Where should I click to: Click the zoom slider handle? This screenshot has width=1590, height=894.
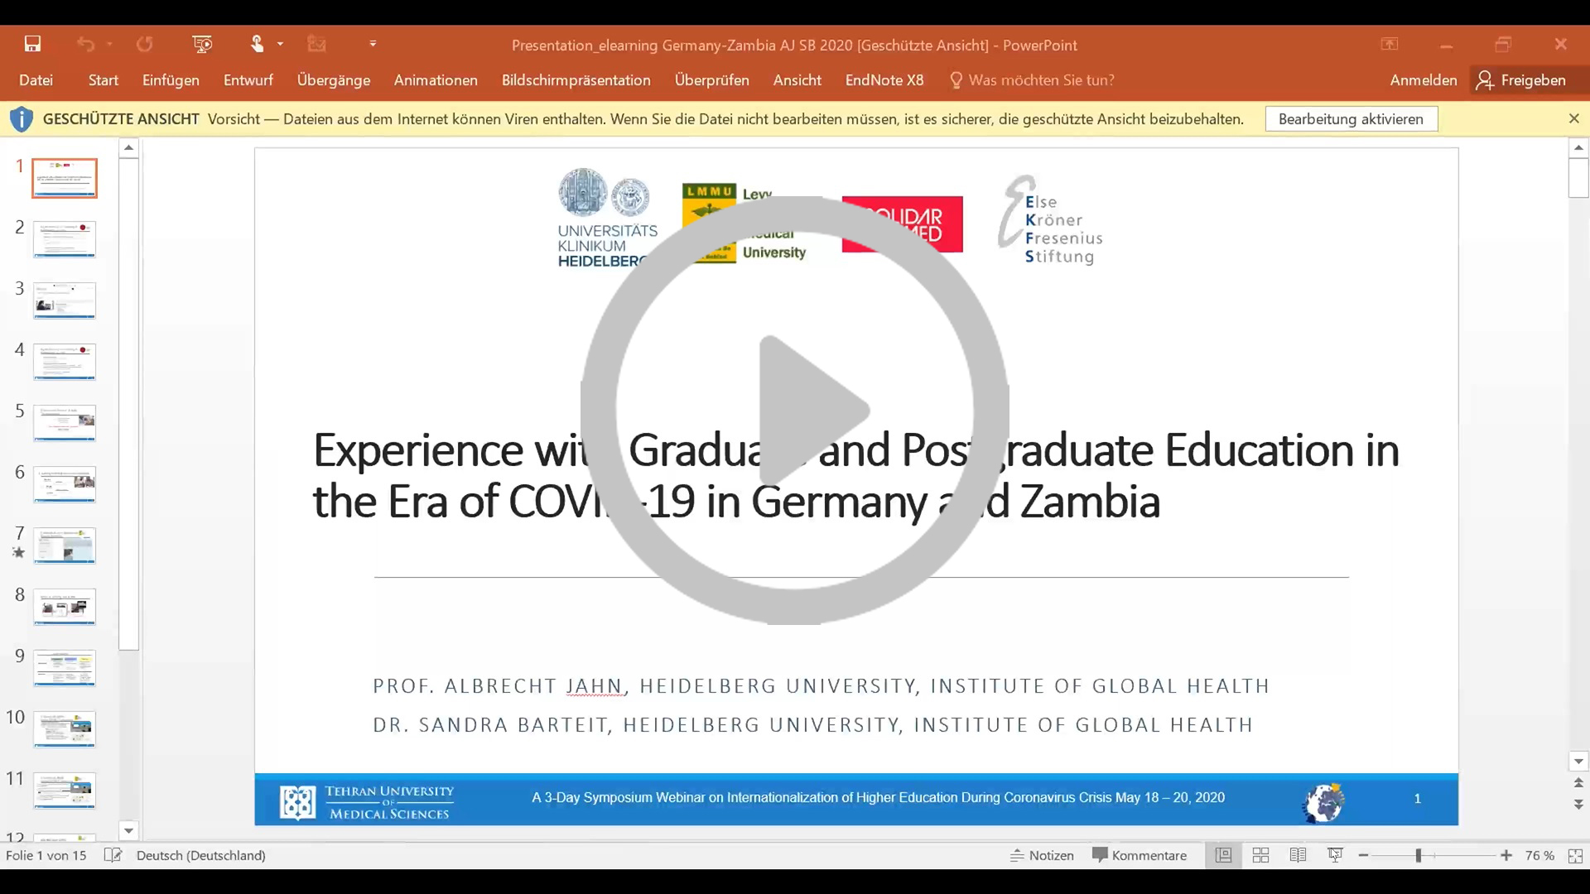coord(1419,855)
